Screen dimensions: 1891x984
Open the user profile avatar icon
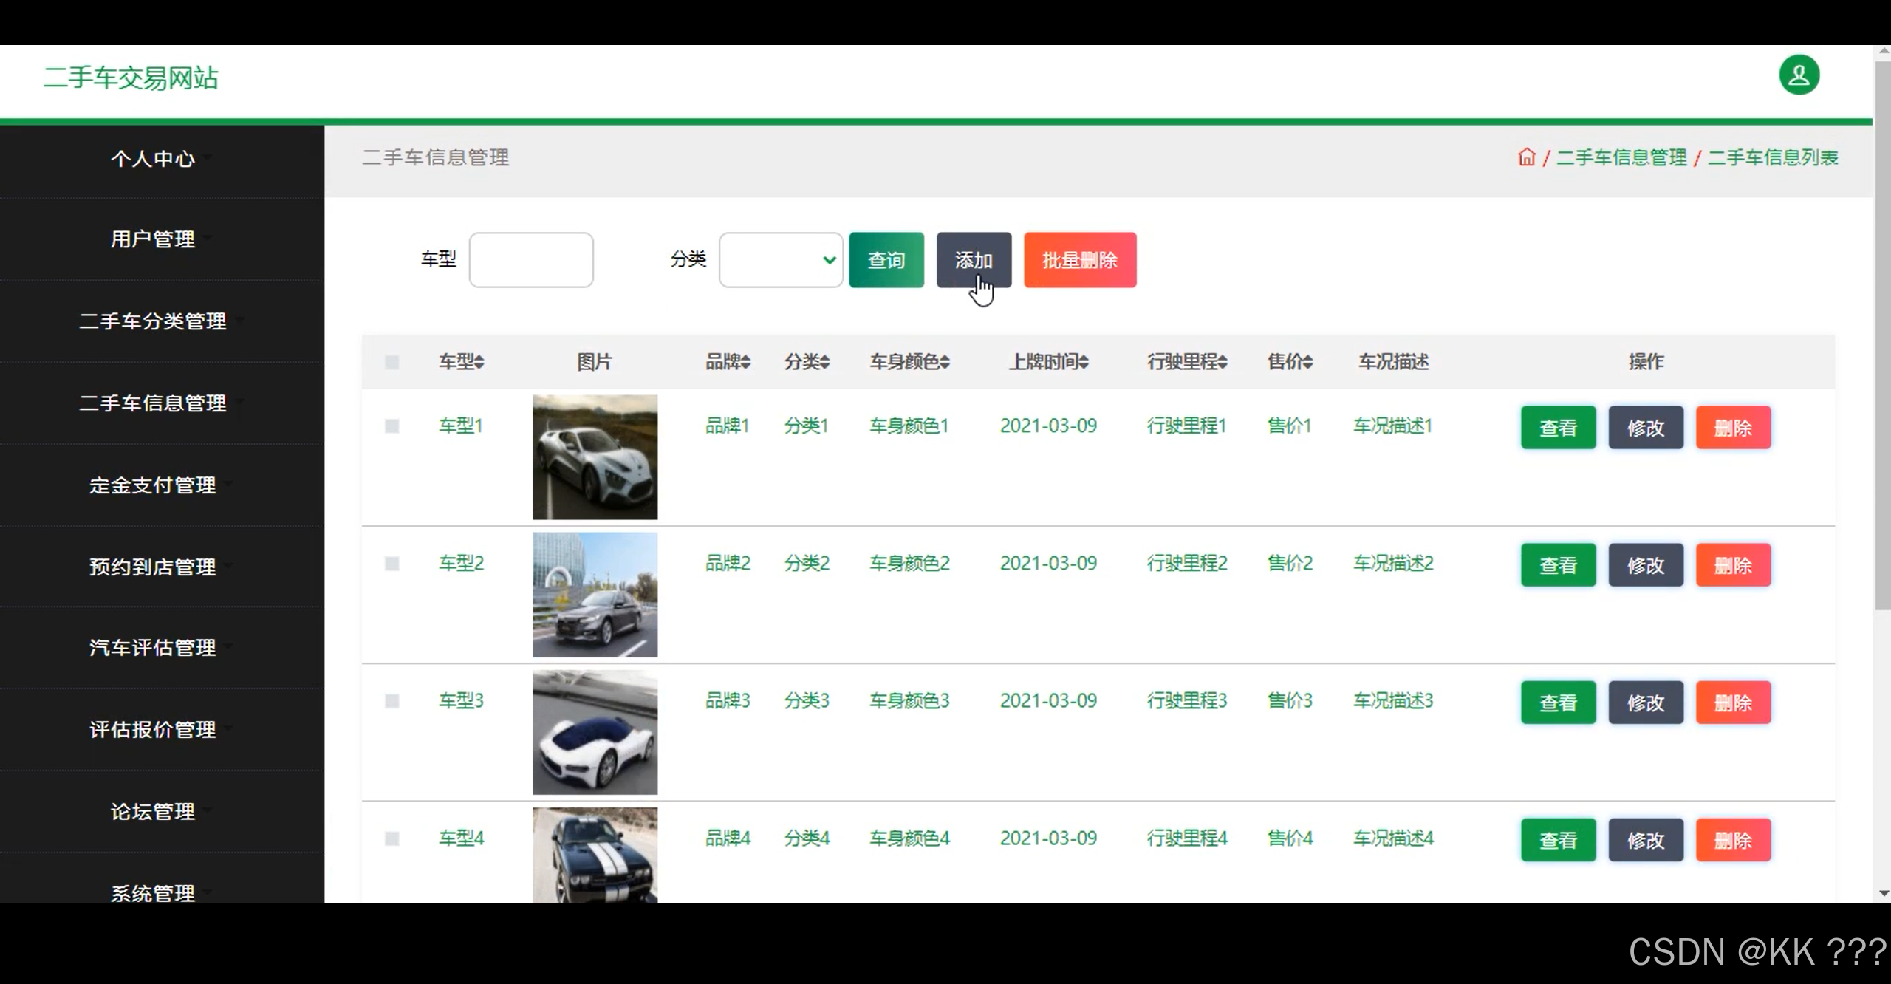(x=1799, y=75)
